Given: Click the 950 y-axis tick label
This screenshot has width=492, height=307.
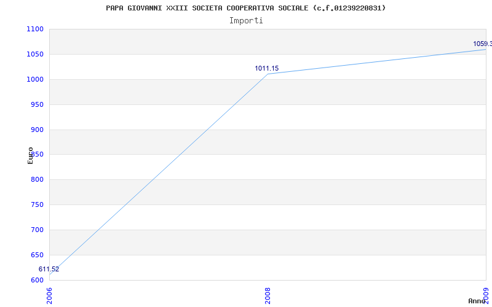Looking at the screenshot, I should [x=37, y=104].
